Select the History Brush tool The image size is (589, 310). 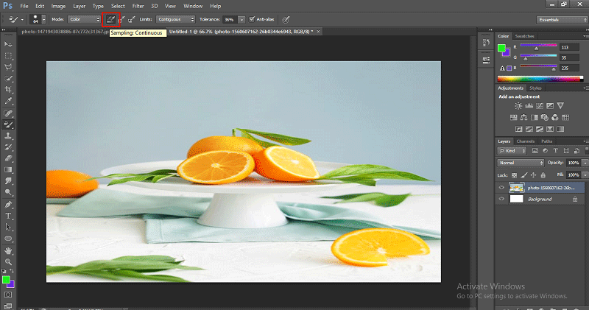8,147
